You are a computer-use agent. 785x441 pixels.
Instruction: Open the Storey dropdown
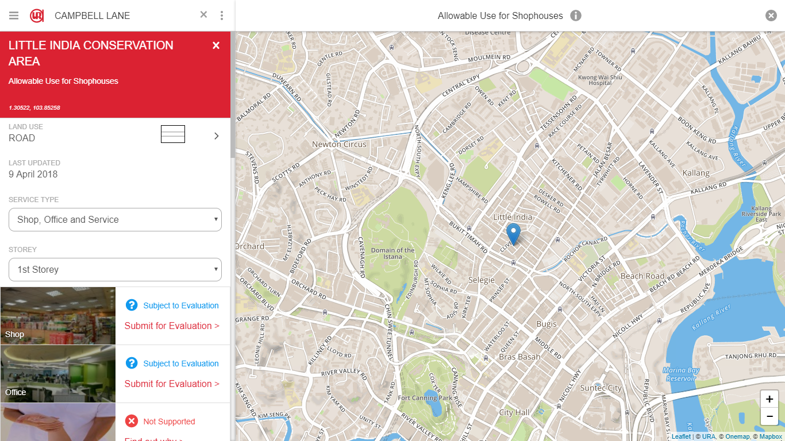point(115,269)
